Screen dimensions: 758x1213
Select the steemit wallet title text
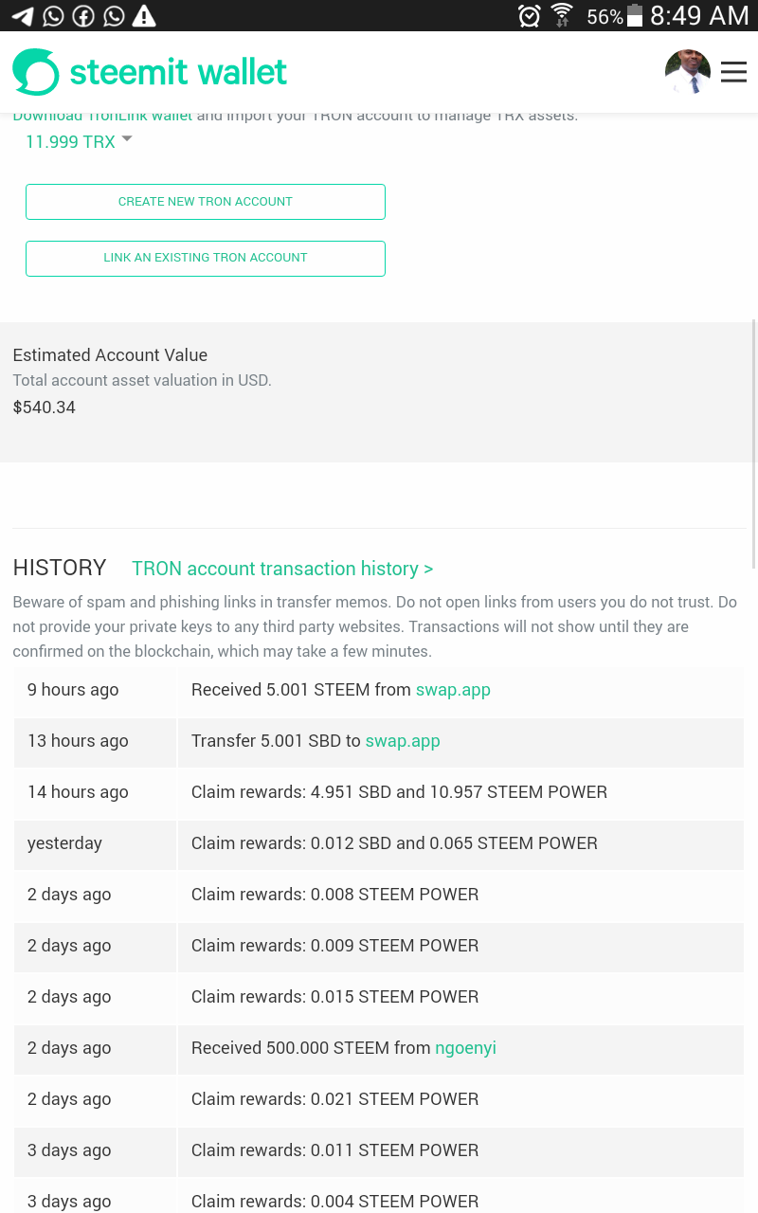point(178,72)
